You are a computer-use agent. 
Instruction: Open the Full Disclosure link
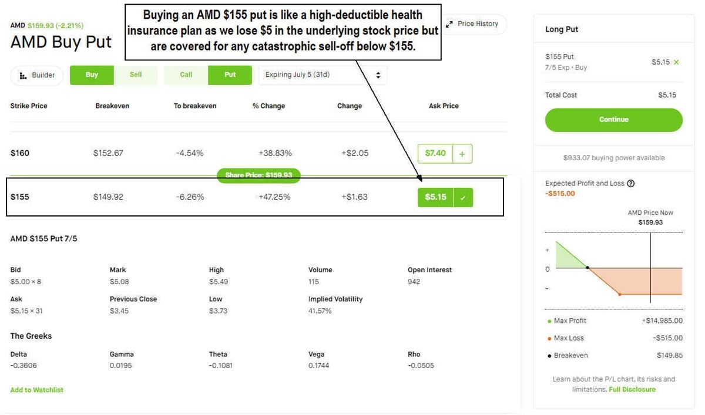[x=632, y=390]
